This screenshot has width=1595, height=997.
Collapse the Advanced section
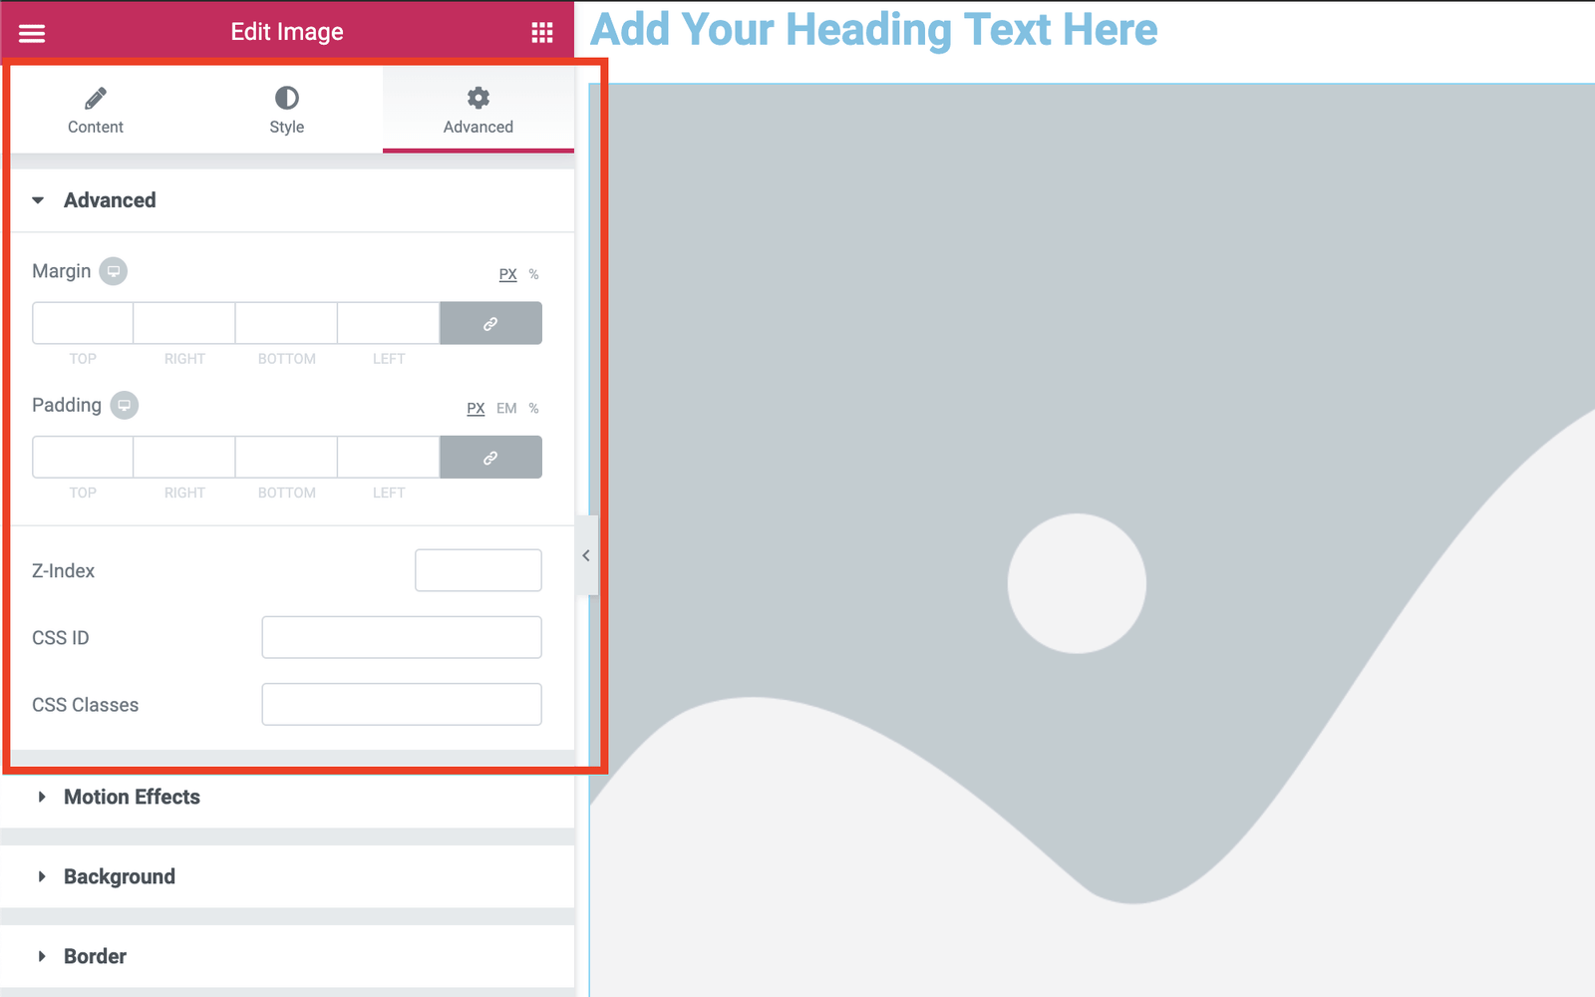click(39, 200)
